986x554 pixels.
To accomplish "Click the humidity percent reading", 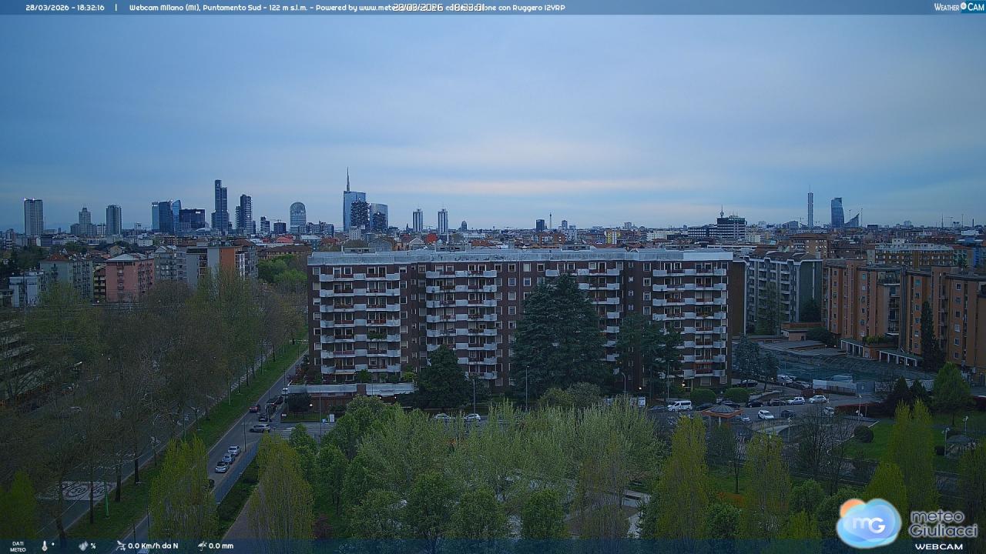I will [x=93, y=546].
